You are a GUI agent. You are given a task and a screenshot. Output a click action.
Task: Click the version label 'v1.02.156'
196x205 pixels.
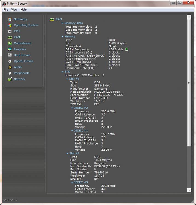(x=10, y=200)
